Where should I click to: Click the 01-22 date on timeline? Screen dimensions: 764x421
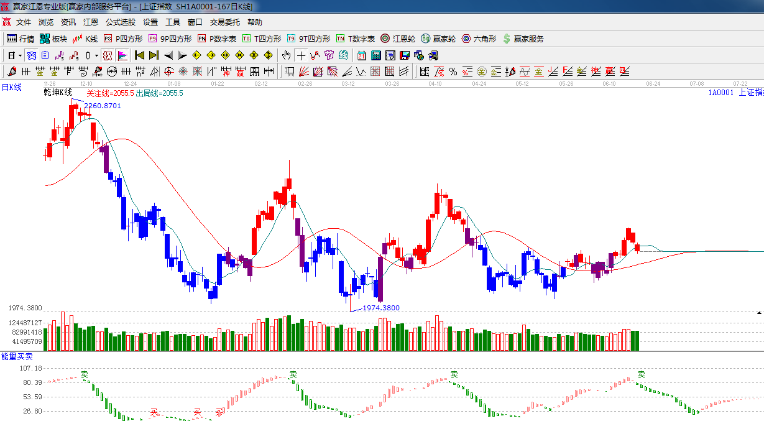coord(218,83)
